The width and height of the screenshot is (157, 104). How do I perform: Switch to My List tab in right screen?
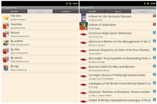(118, 12)
